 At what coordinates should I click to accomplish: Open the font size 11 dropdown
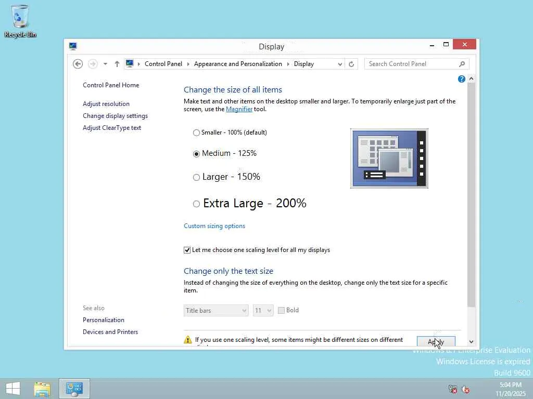coord(263,311)
